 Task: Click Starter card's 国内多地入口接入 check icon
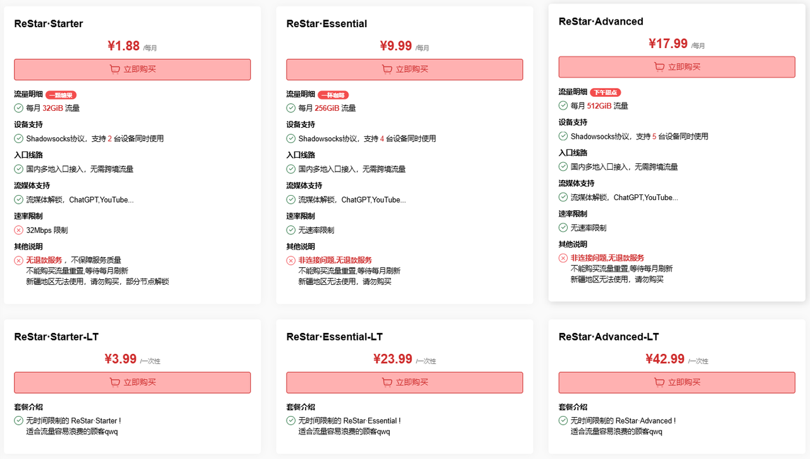[x=19, y=169]
